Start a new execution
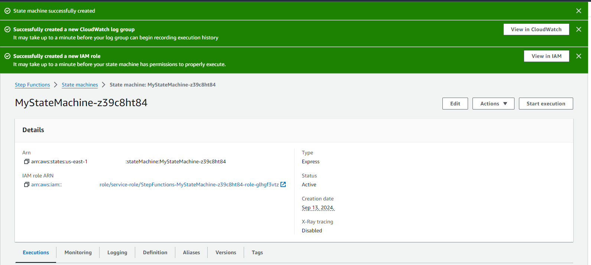The width and height of the screenshot is (591, 265). tap(546, 104)
